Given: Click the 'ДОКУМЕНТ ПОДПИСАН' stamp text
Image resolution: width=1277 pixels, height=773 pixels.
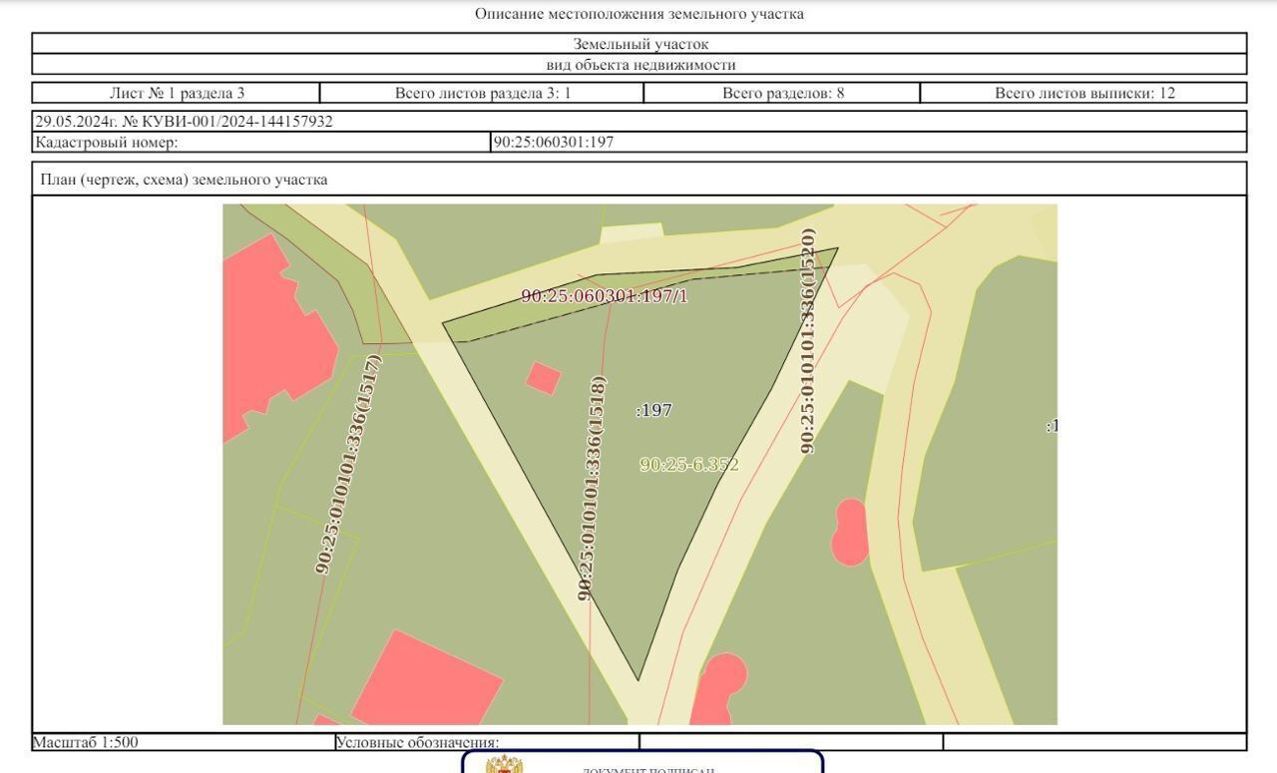Looking at the screenshot, I should point(648,770).
